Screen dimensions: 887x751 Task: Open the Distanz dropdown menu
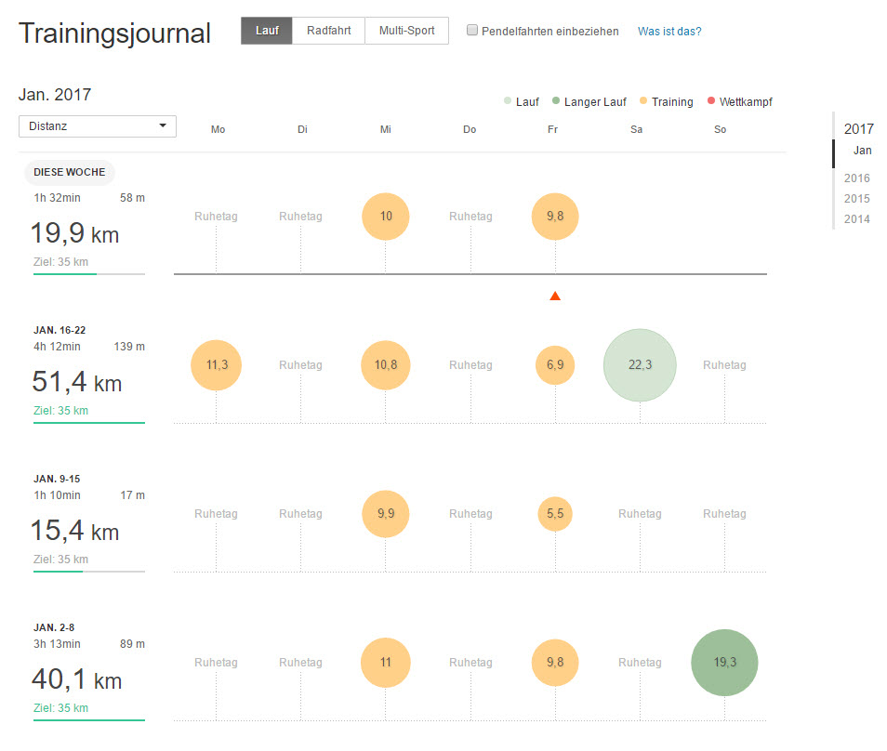coord(98,125)
